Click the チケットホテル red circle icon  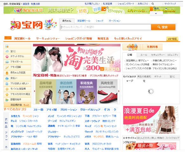click(7, 57)
